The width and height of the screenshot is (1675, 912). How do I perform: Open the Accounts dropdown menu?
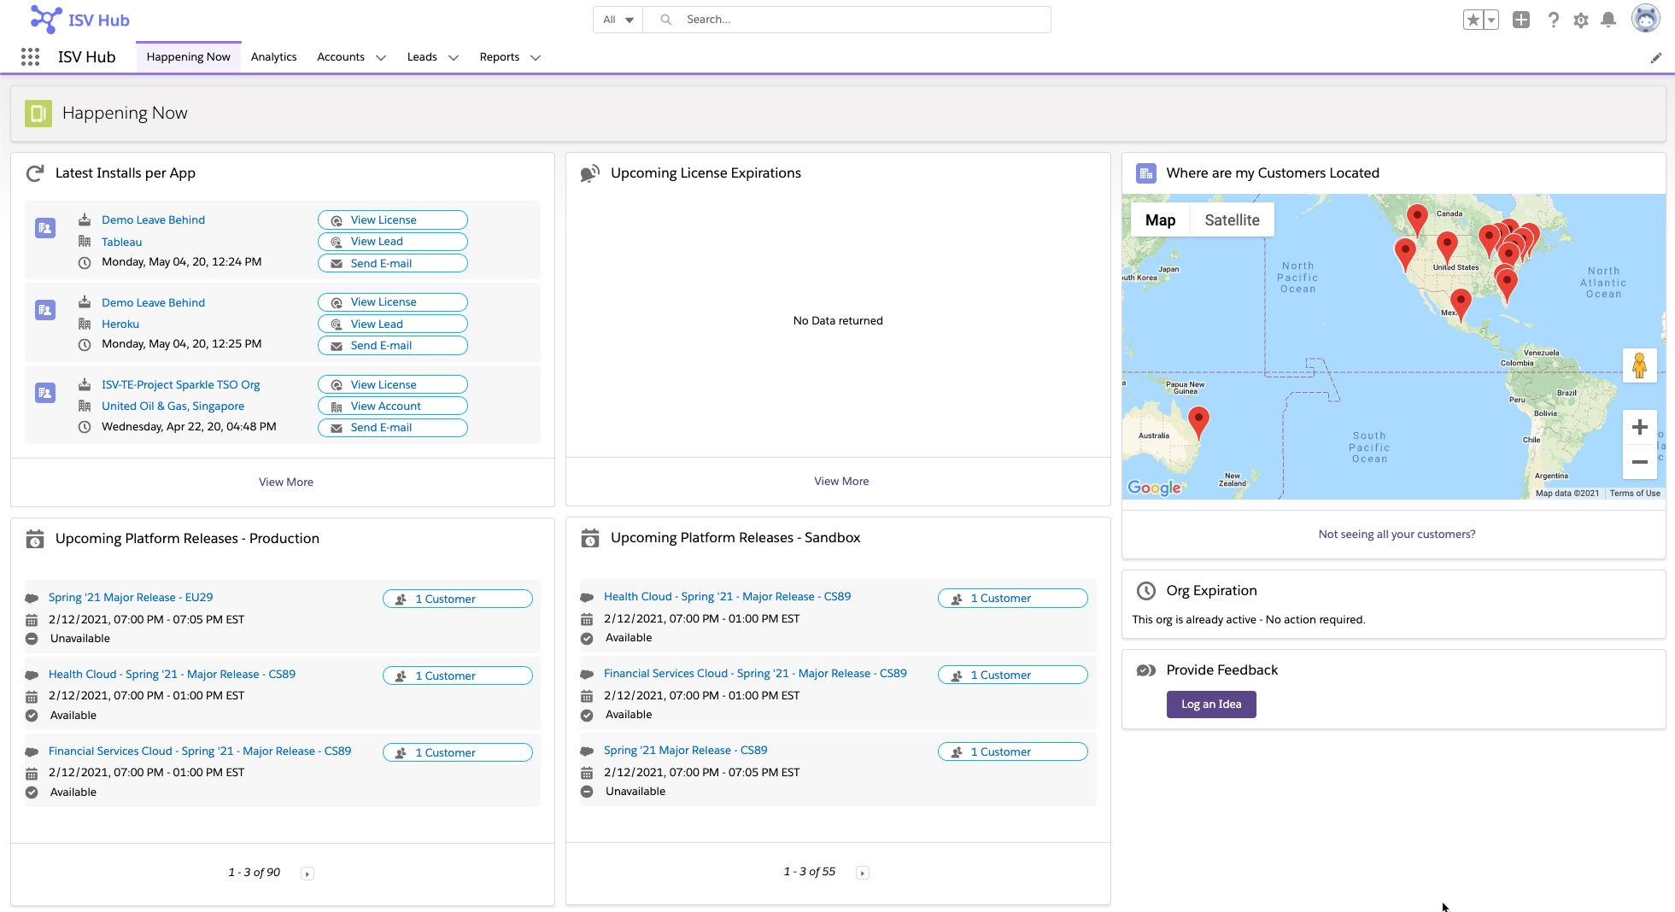click(379, 57)
